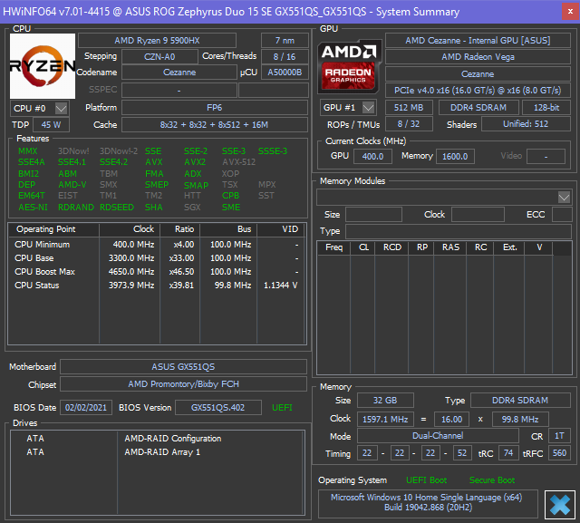
Task: Click the Operating Point column header
Action: [53, 229]
